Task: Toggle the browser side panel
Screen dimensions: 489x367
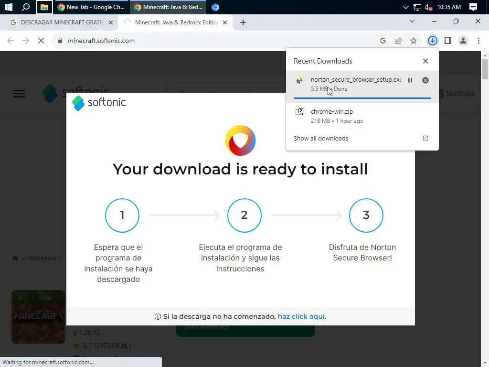Action: point(448,41)
